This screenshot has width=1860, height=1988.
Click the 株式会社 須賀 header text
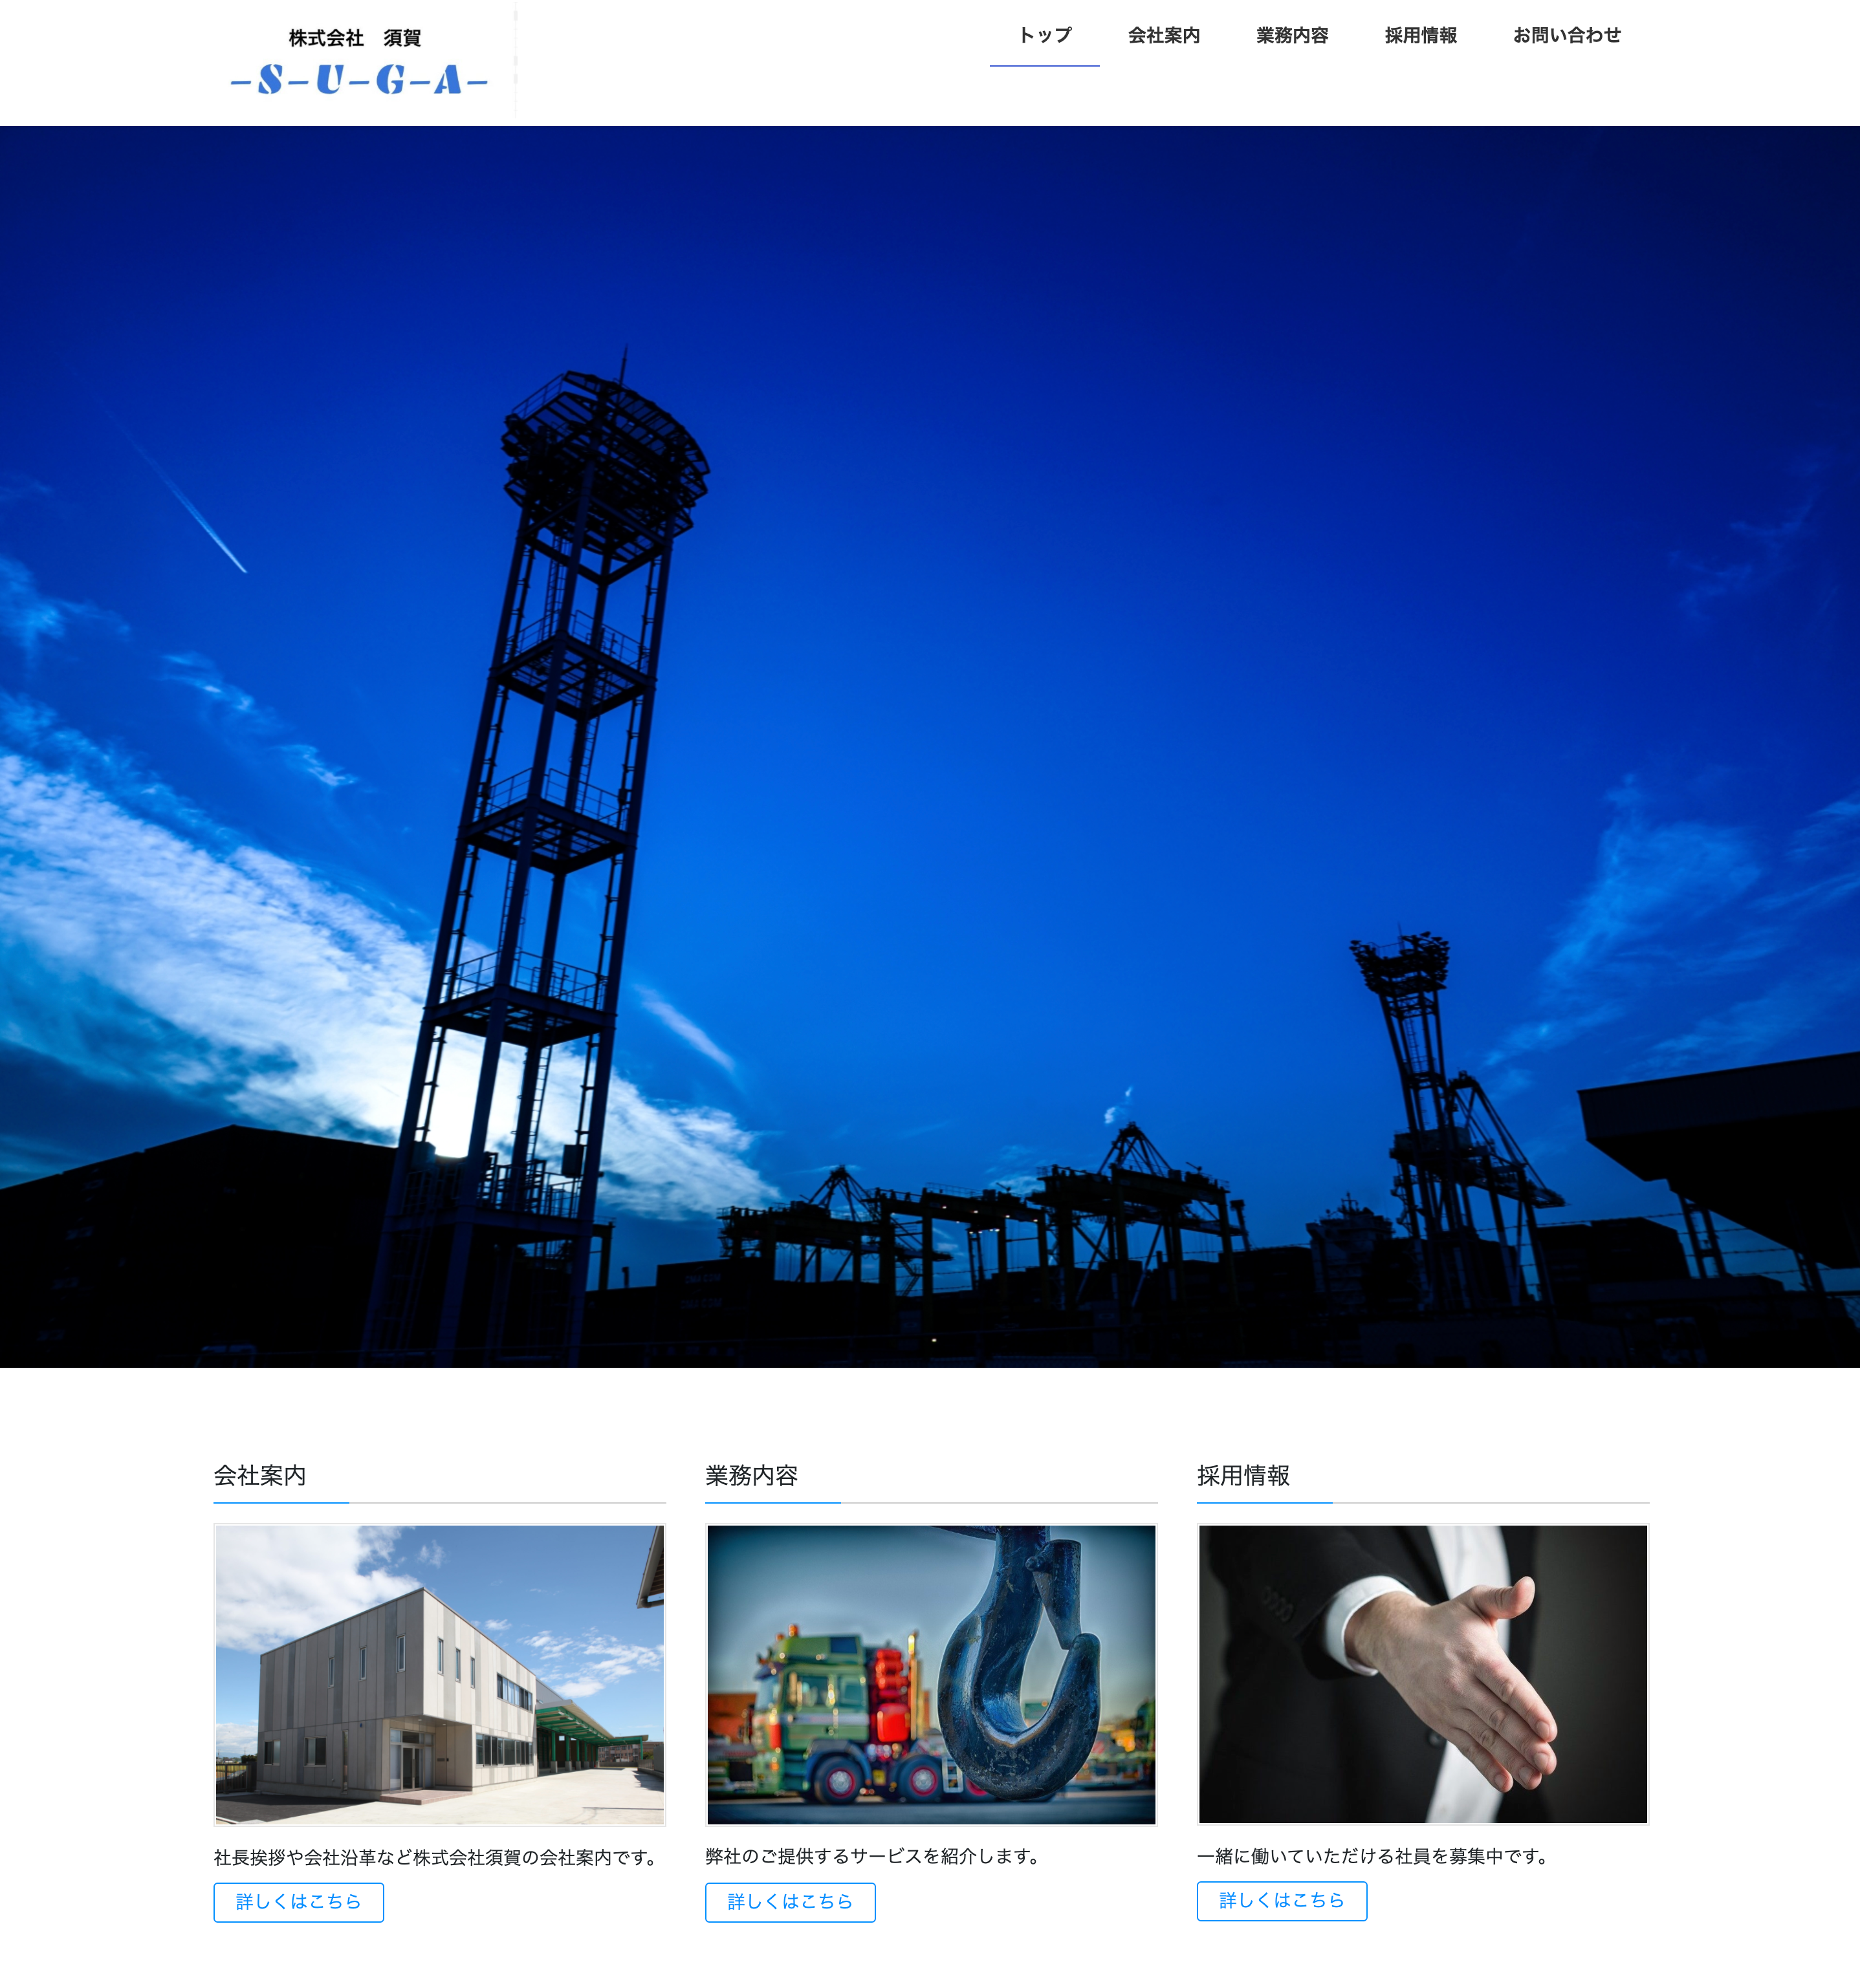[x=354, y=38]
